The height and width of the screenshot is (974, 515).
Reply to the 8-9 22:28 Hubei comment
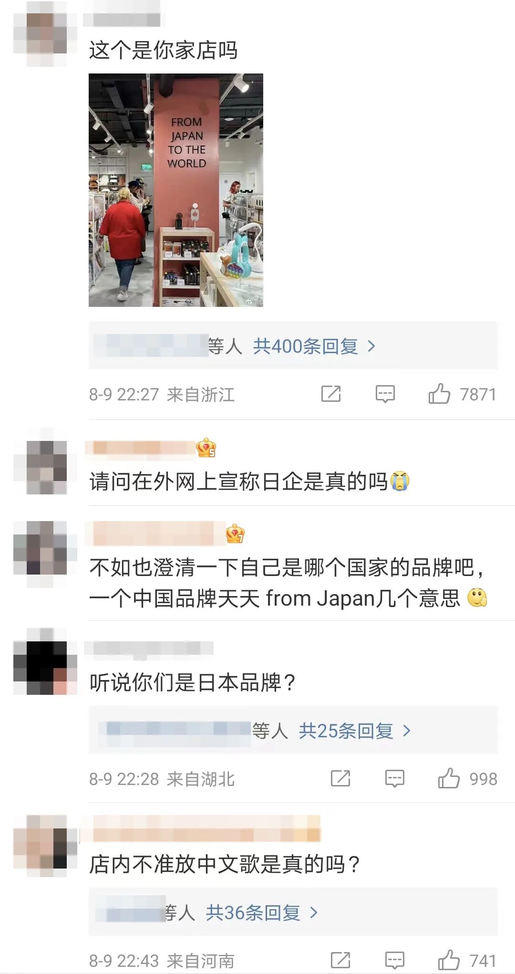tap(394, 779)
